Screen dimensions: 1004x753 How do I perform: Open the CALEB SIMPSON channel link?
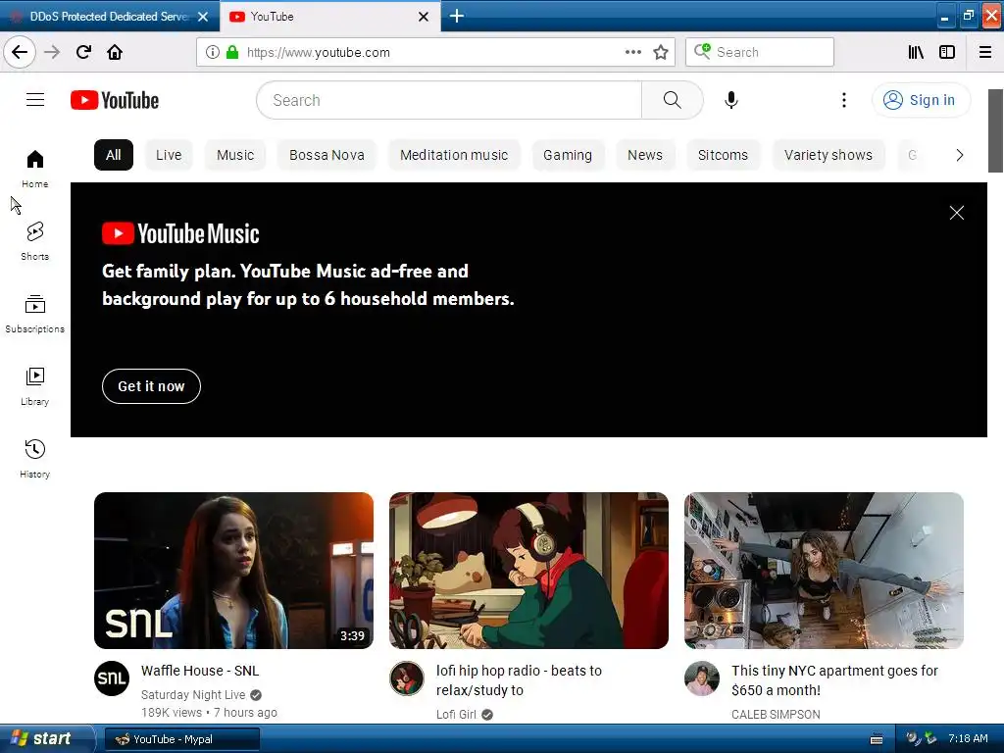coord(776,714)
